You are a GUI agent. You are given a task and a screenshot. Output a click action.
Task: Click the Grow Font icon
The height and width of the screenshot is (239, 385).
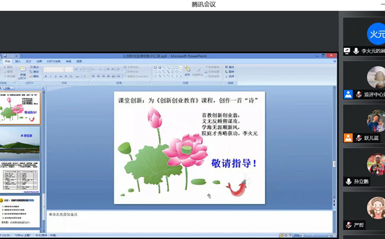point(76,69)
